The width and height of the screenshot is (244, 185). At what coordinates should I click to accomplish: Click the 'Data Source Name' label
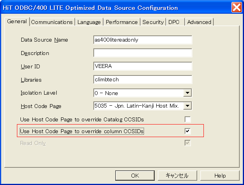point(44,40)
